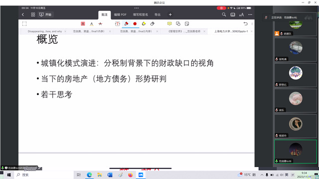The image size is (319, 179).
Task: Switch to the '...final1内参' document tab
Action: [89, 31]
